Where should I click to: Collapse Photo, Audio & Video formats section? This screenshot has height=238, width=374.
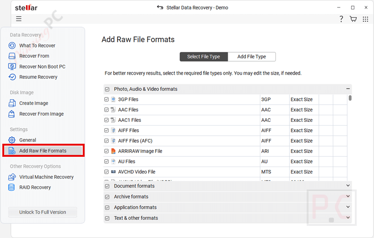coord(348,89)
